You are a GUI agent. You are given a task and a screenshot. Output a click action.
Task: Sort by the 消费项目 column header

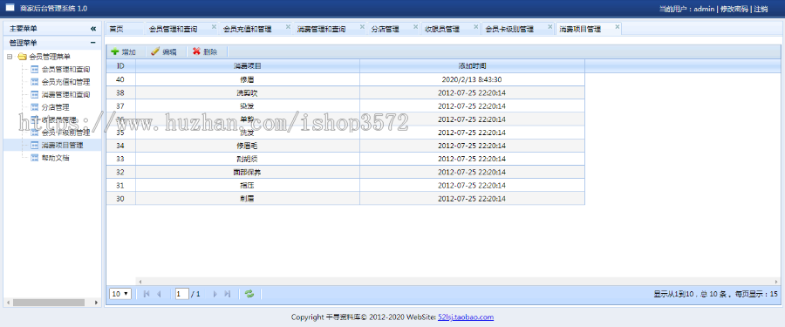pyautogui.click(x=248, y=65)
